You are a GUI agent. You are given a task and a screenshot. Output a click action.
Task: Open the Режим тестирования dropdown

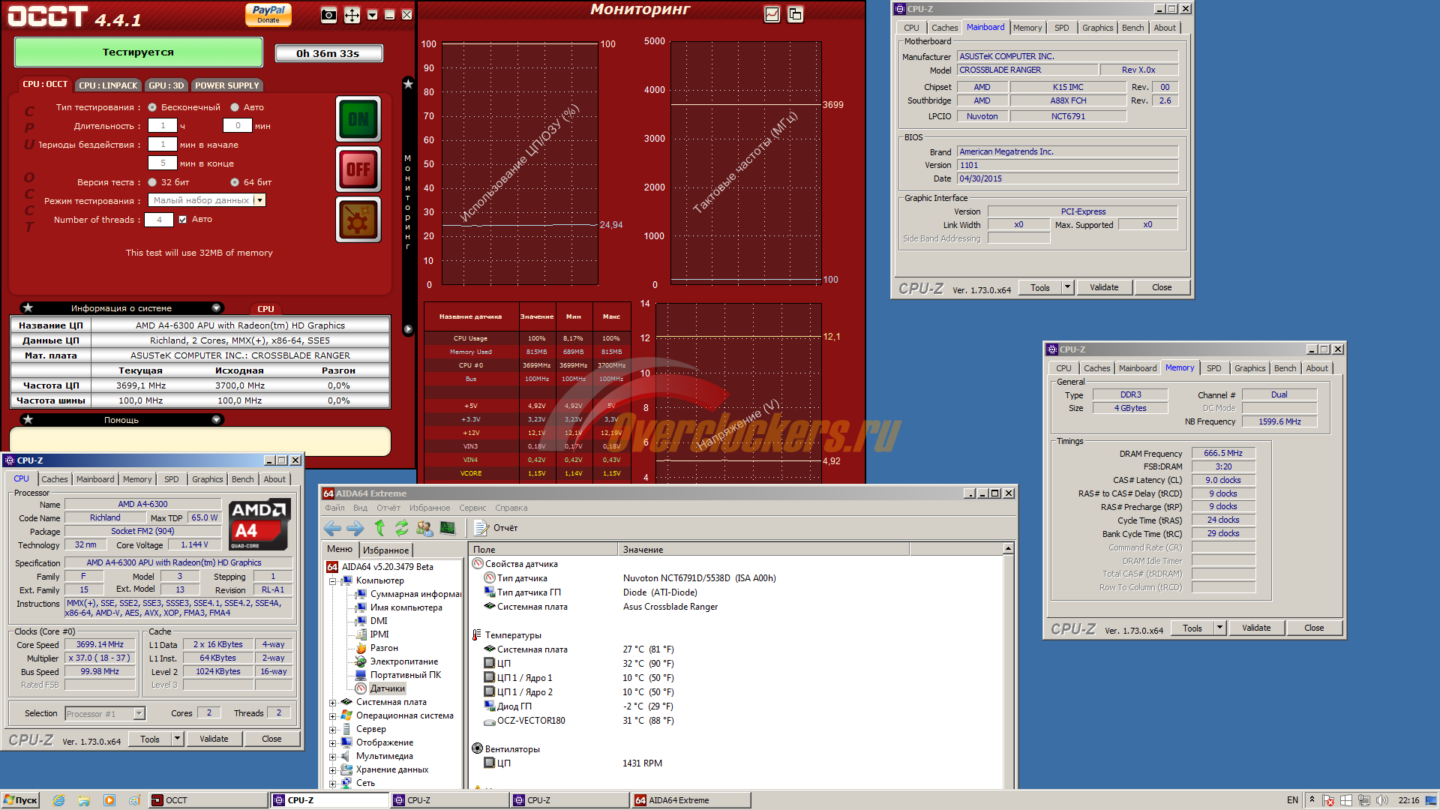259,200
